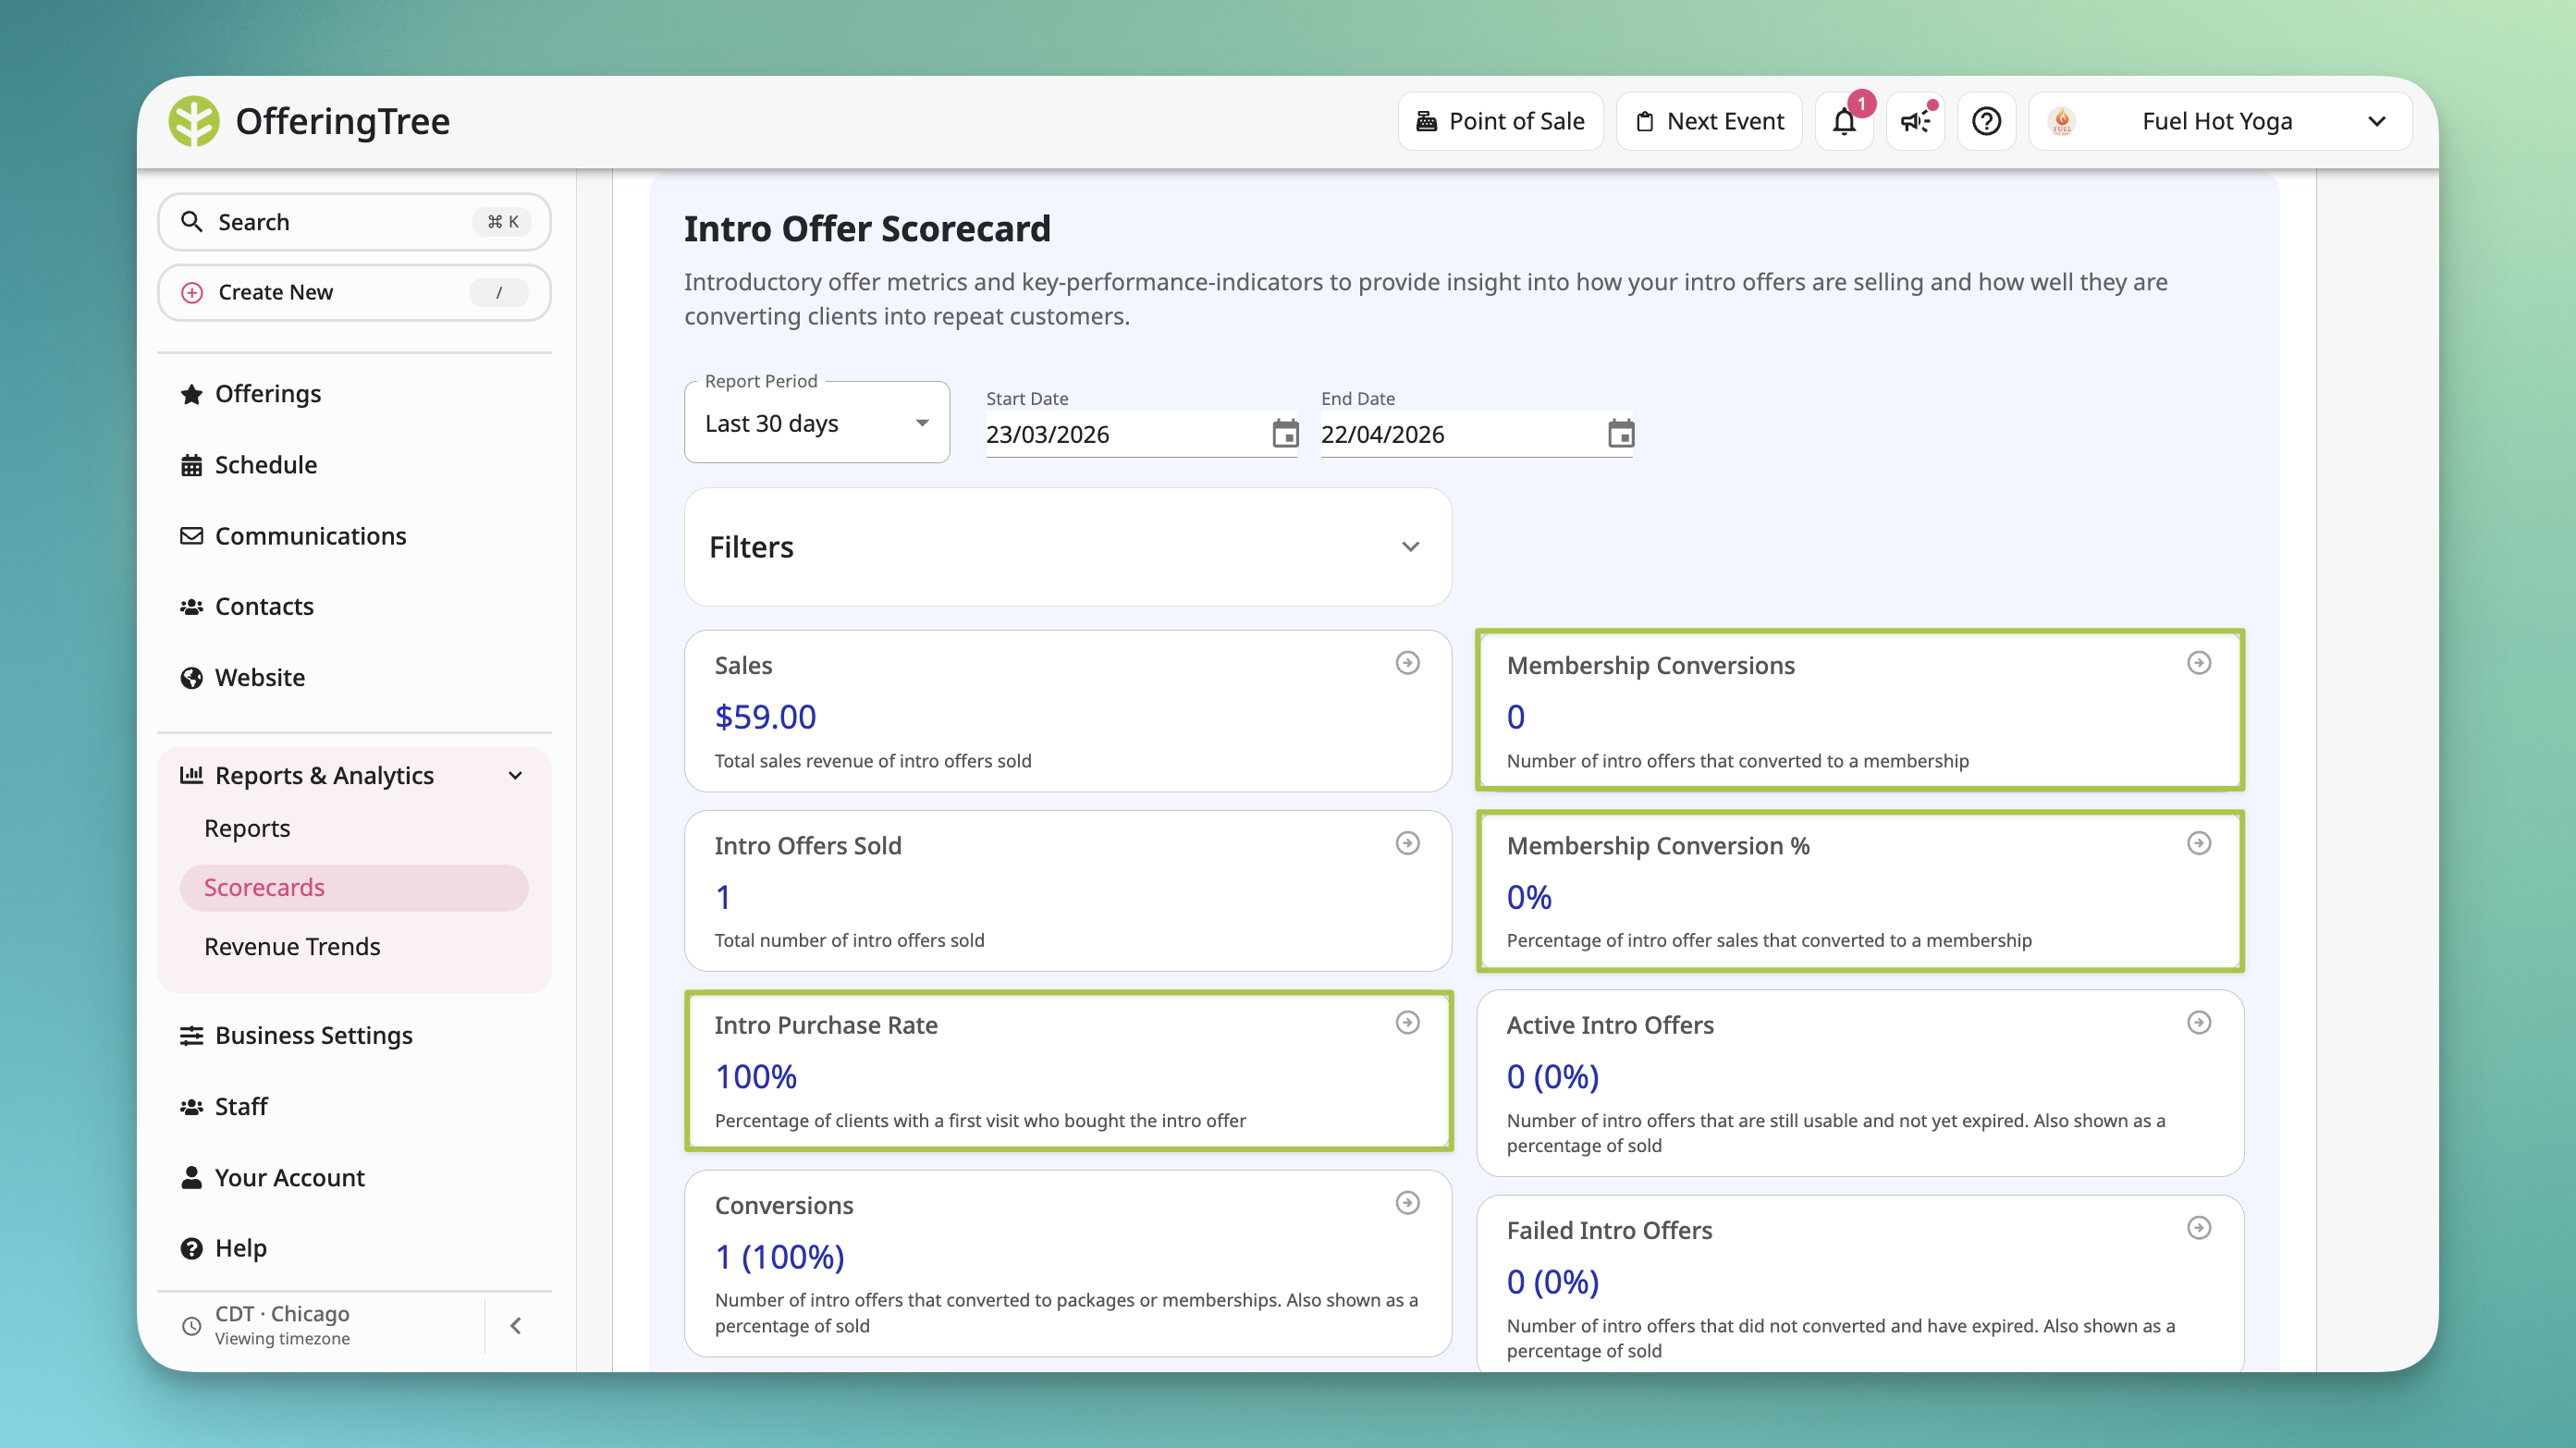Expand the Filters panel
The width and height of the screenshot is (2576, 1448).
1068,547
